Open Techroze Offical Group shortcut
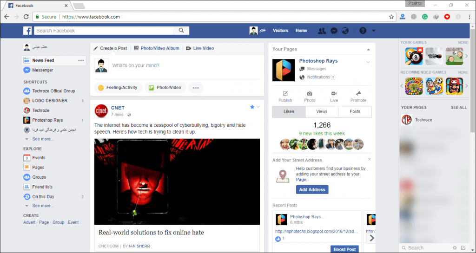Image resolution: width=476 pixels, height=253 pixels. (53, 91)
